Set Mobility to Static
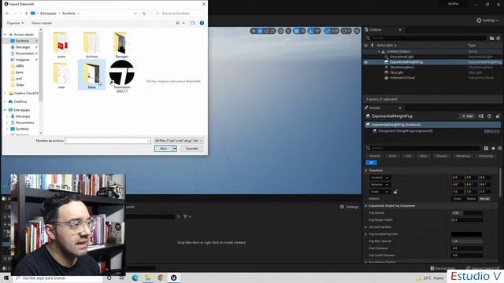 pyautogui.click(x=458, y=199)
